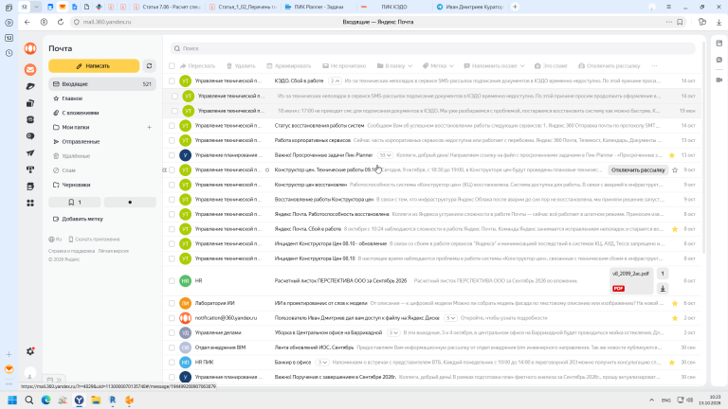Click the Добавить метку link
Screen dimensions: 728x409
(82, 219)
